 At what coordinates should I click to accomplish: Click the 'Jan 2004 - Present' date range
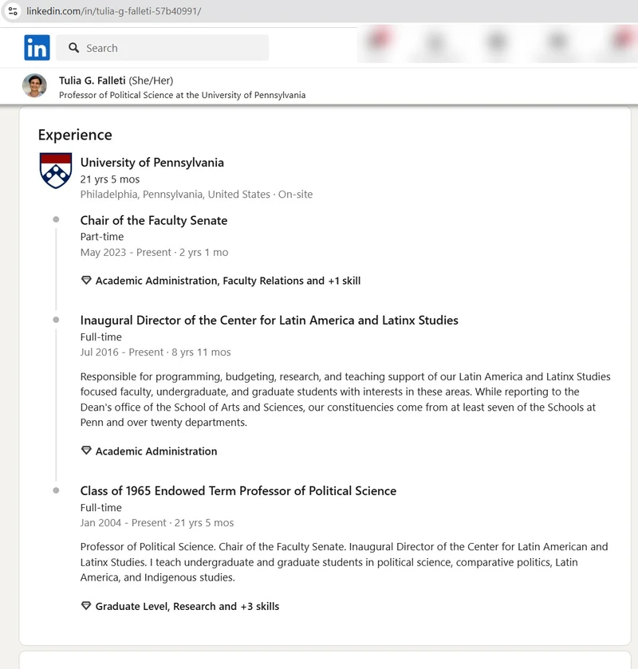tap(124, 523)
